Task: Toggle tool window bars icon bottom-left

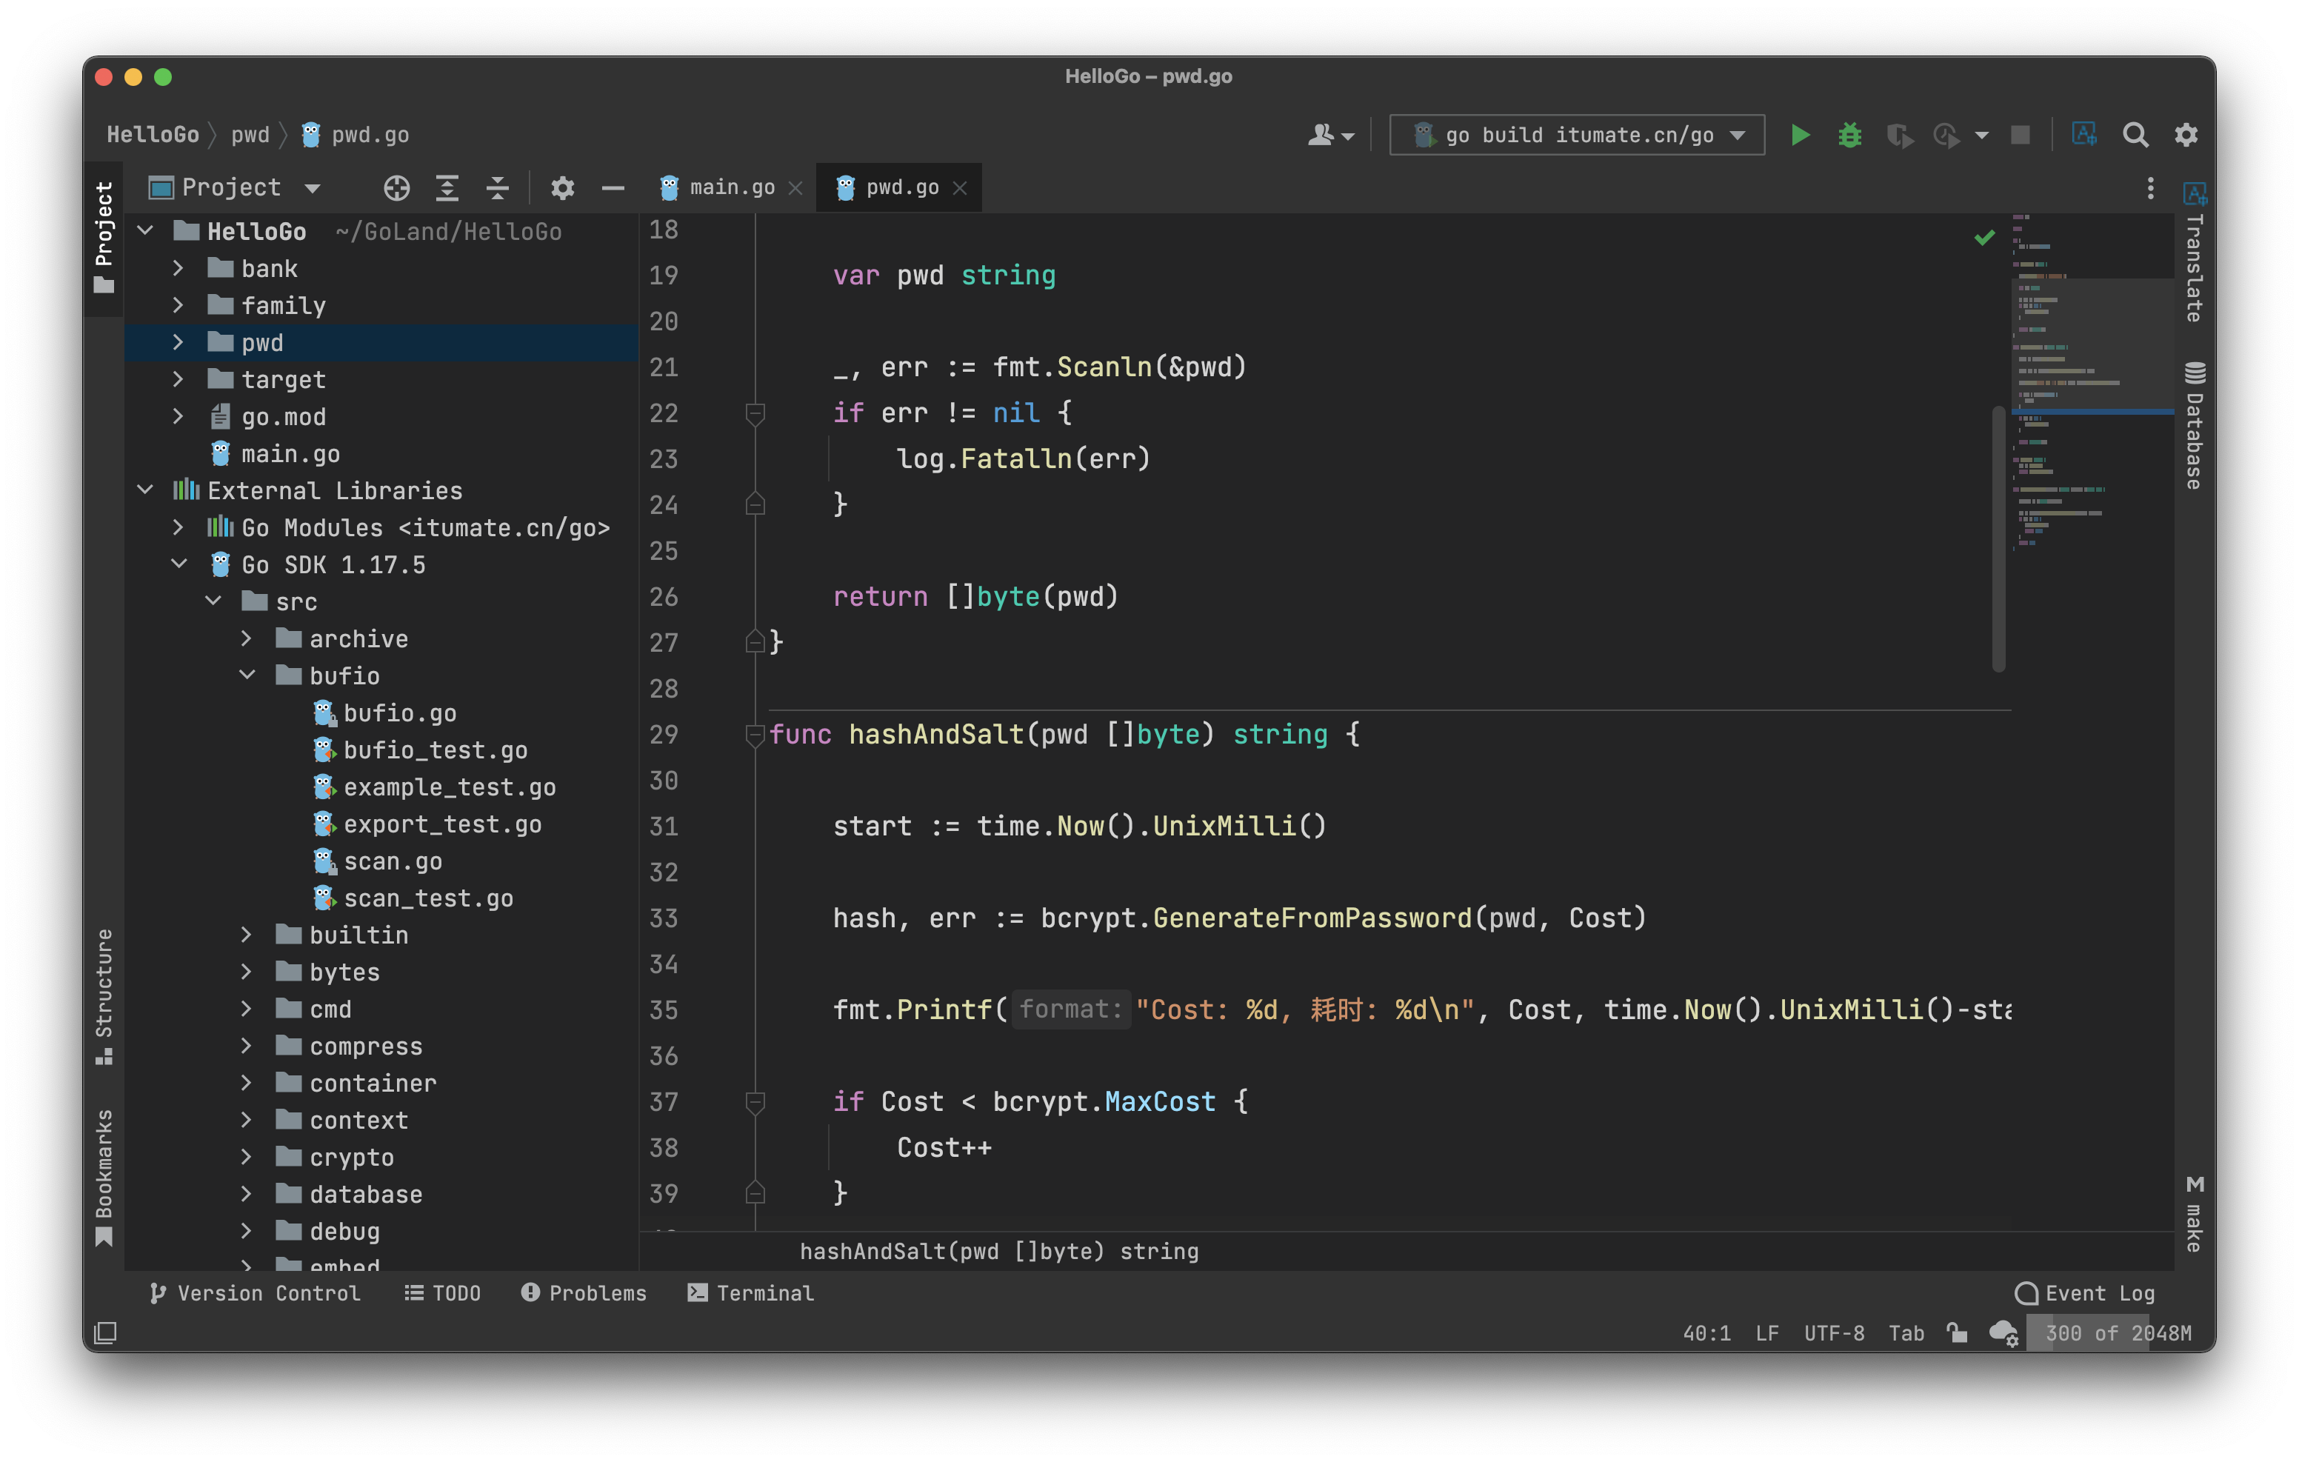Action: pyautogui.click(x=106, y=1332)
